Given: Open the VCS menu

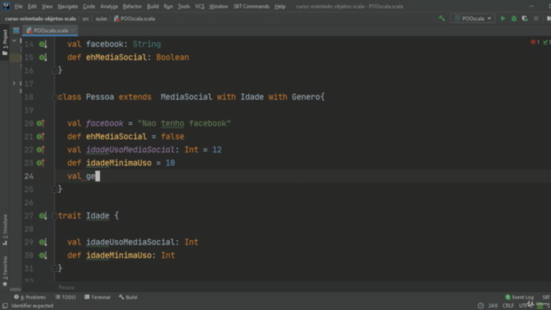Looking at the screenshot, I should [x=200, y=6].
